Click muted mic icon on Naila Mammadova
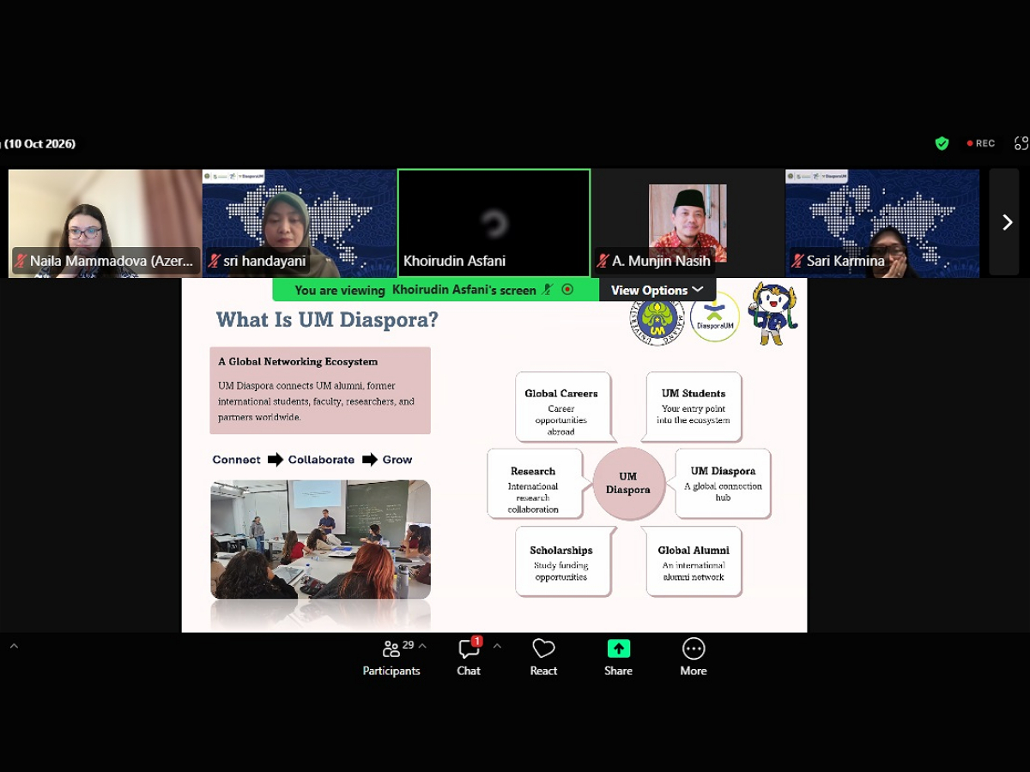This screenshot has height=772, width=1030. pyautogui.click(x=21, y=261)
